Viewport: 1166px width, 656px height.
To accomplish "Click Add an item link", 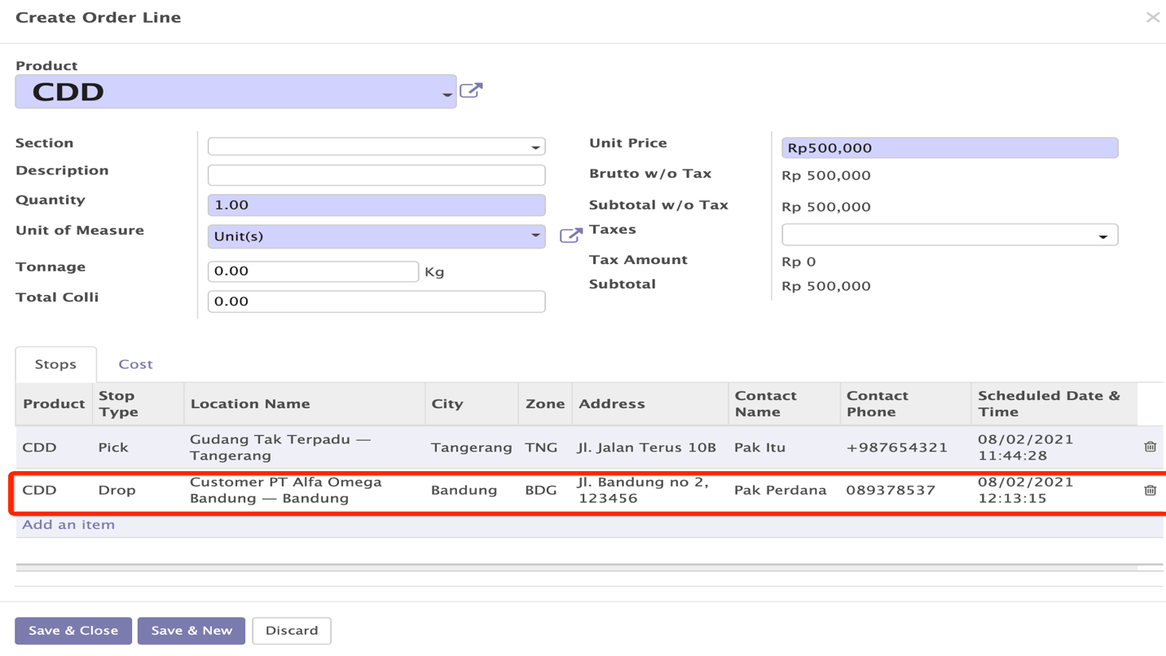I will pyautogui.click(x=68, y=525).
